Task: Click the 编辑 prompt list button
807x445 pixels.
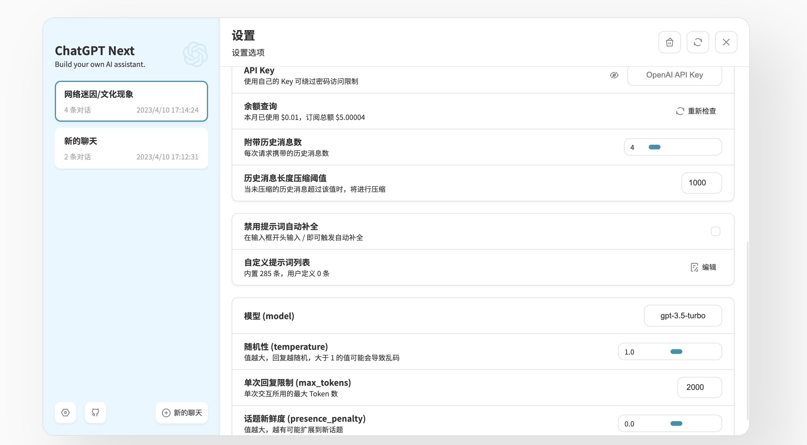Action: [x=709, y=267]
